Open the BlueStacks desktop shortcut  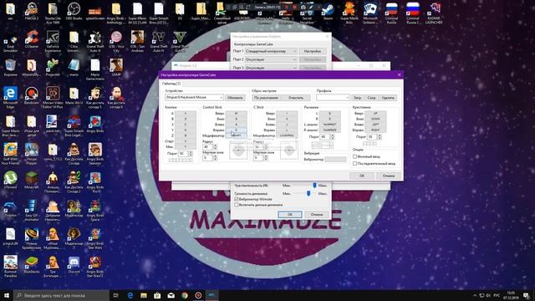pyautogui.click(x=32, y=265)
